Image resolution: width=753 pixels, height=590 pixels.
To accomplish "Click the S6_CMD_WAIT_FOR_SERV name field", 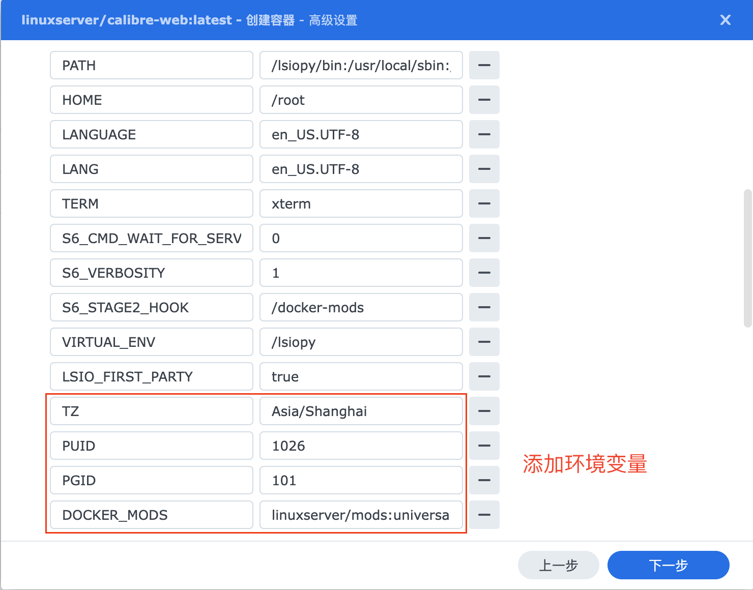I will pyautogui.click(x=152, y=238).
